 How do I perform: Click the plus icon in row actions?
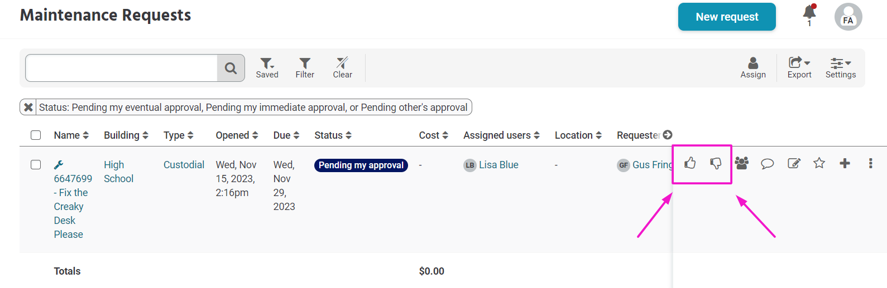[845, 163]
